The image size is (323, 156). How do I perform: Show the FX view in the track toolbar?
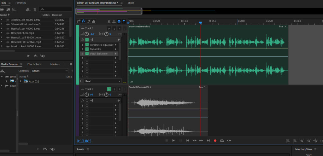(x=84, y=21)
